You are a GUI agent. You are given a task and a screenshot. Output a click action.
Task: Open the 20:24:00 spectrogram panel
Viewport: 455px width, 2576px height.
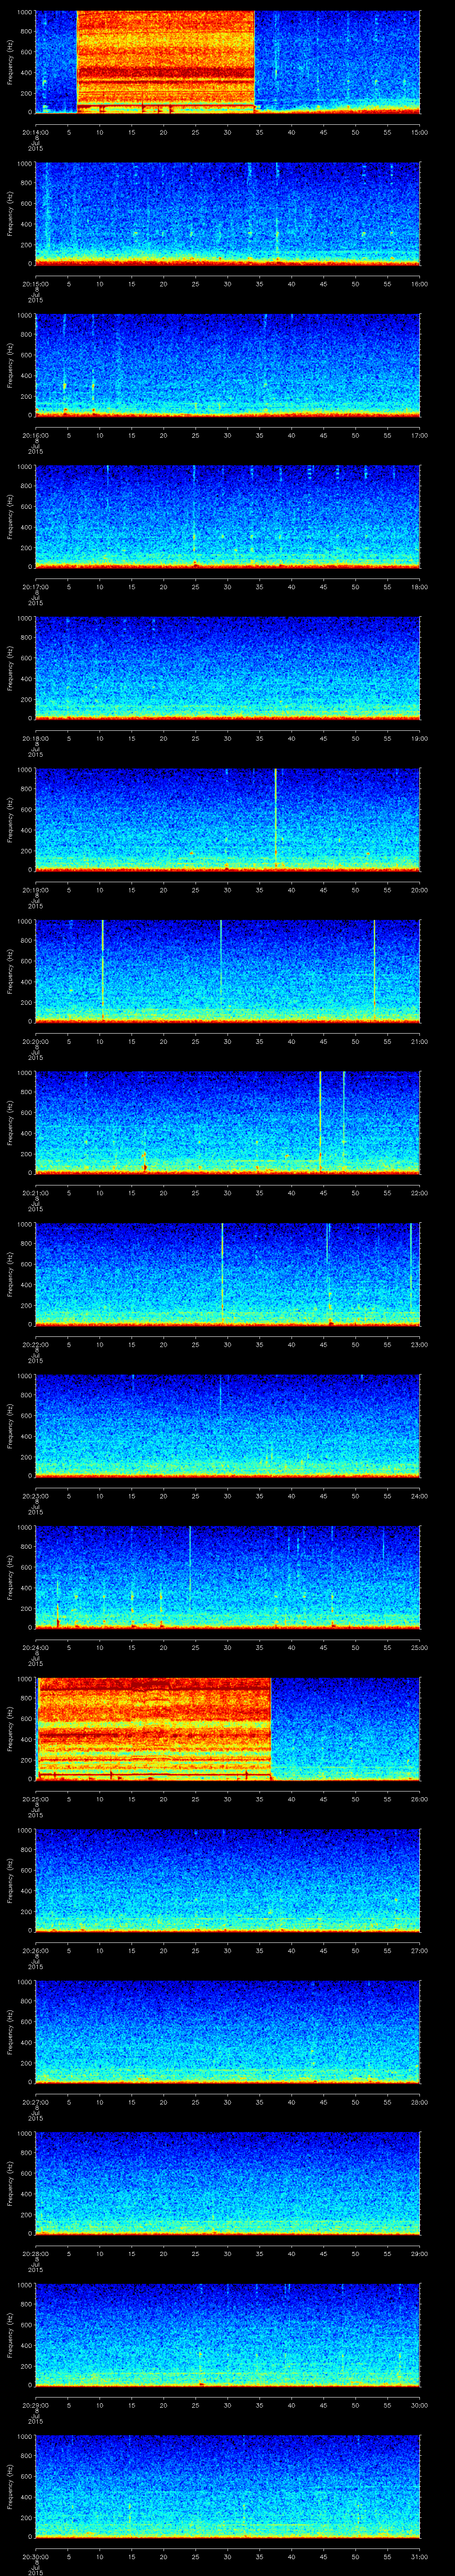(227, 1577)
